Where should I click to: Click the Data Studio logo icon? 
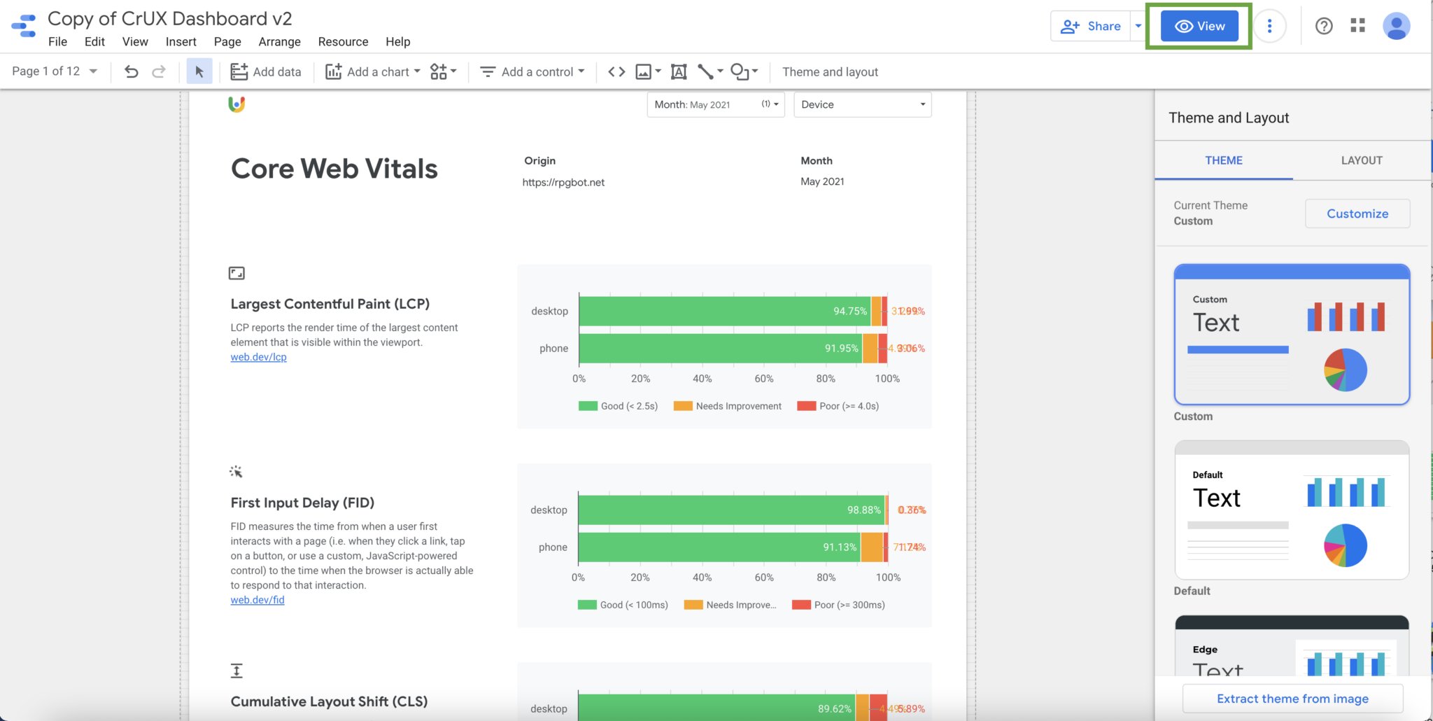(24, 26)
